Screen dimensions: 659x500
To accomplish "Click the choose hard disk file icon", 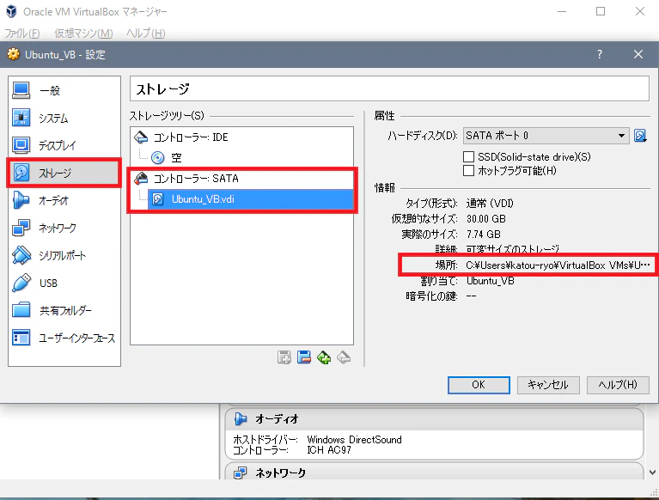I will [640, 136].
